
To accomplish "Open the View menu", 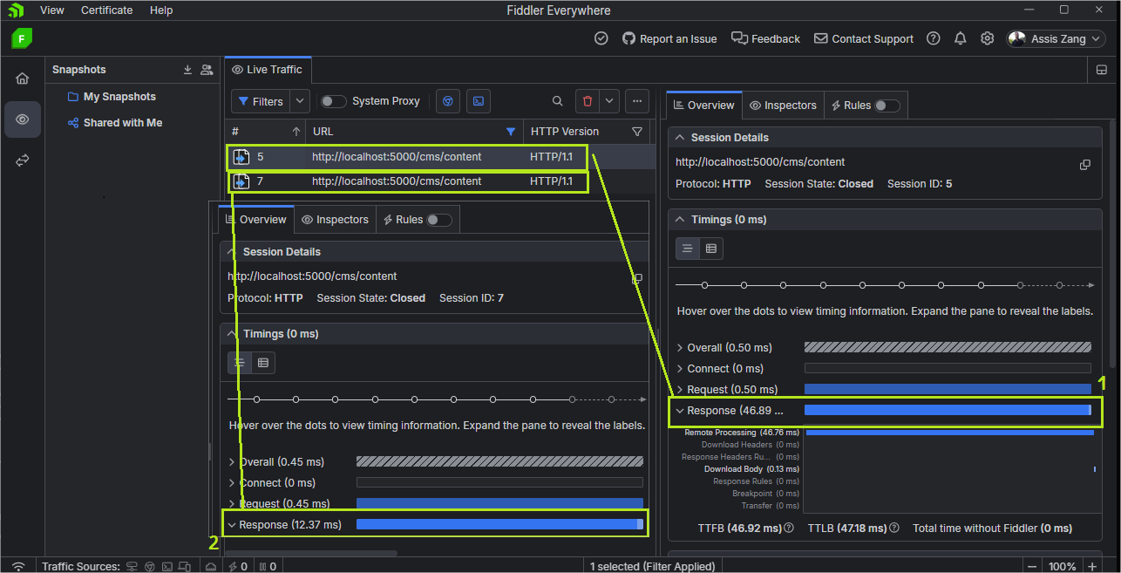I will pos(52,10).
